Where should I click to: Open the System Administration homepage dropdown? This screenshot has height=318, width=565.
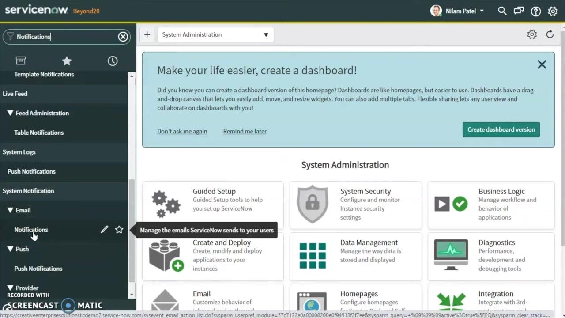pyautogui.click(x=215, y=34)
